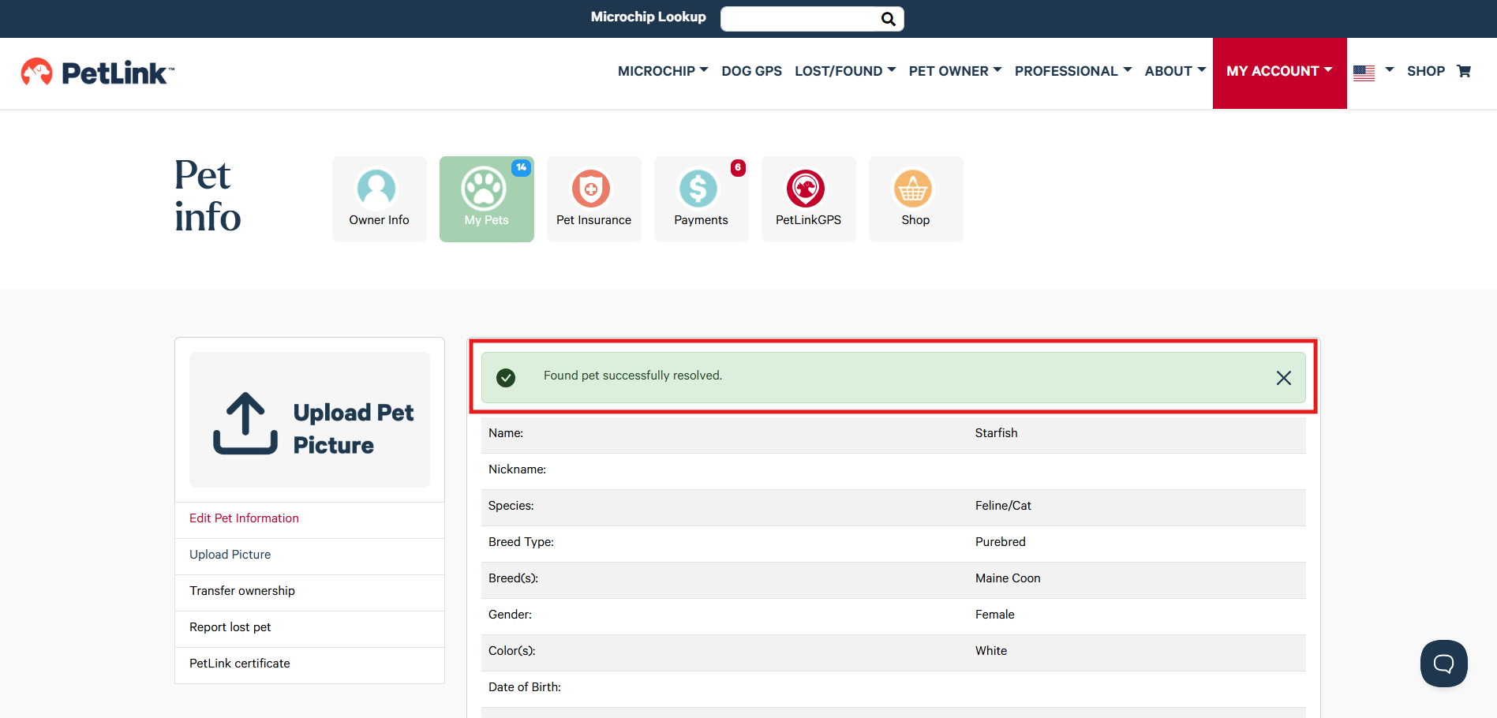
Task: Click the Upload Pet Picture text
Action: point(354,428)
